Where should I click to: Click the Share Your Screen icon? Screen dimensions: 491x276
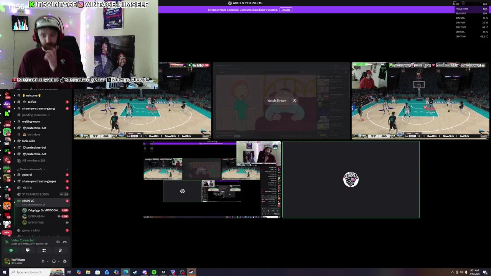[x=28, y=250]
